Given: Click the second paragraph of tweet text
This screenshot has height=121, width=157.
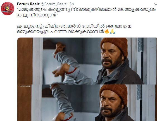Looking at the screenshot, I should click(74, 29).
